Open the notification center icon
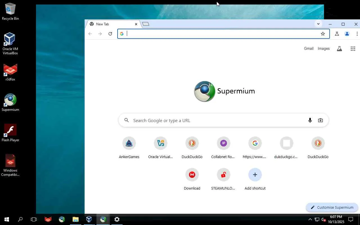The height and width of the screenshot is (225, 360). click(x=351, y=219)
